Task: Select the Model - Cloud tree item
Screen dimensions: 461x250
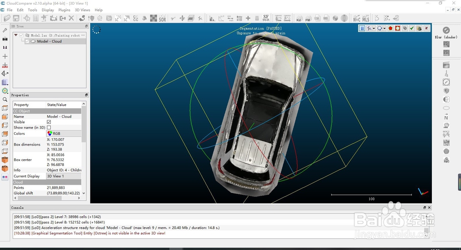Action: [x=49, y=41]
